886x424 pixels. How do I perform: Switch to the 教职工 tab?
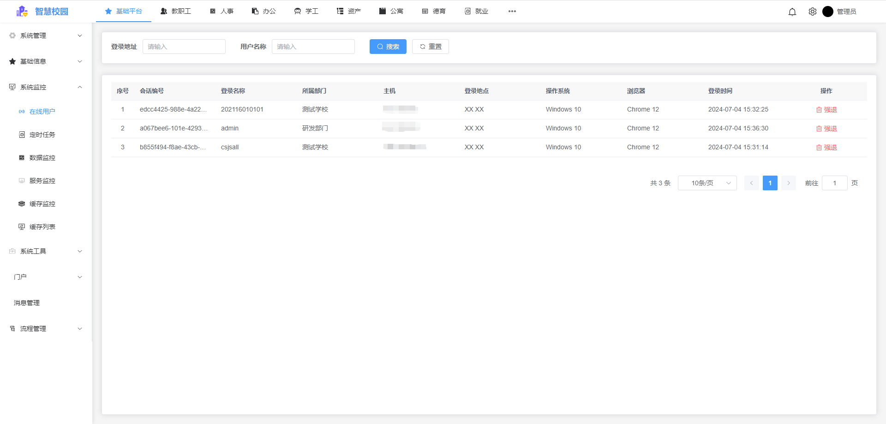(x=176, y=11)
